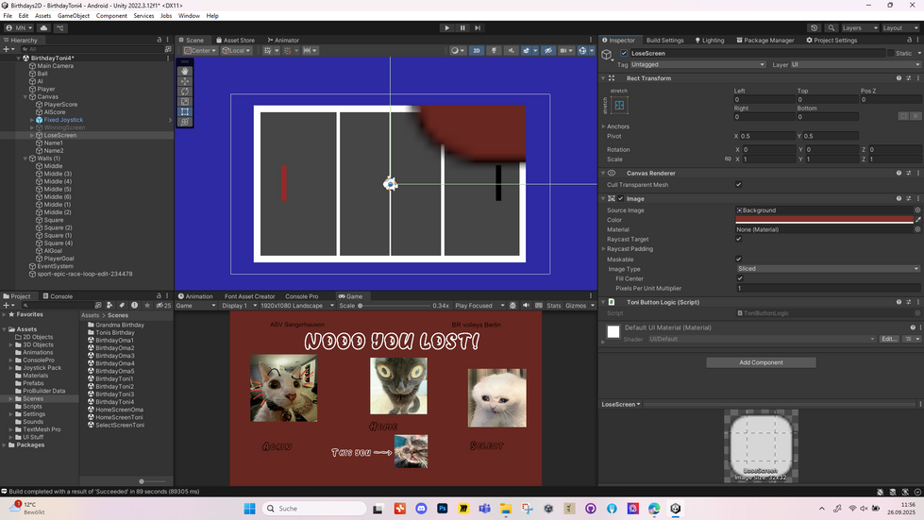Screen dimensions: 924x520
Task: Open the Image Type Sliced dropdown
Action: point(828,269)
